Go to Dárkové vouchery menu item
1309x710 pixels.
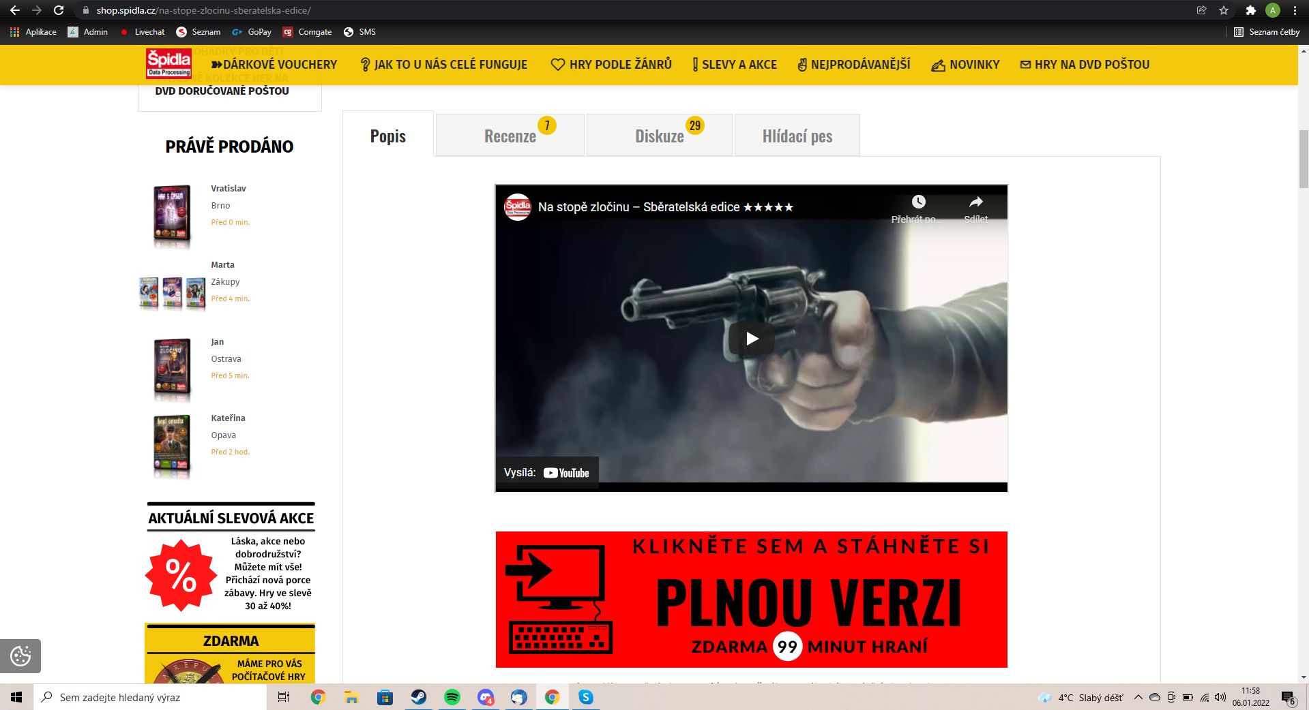274,65
